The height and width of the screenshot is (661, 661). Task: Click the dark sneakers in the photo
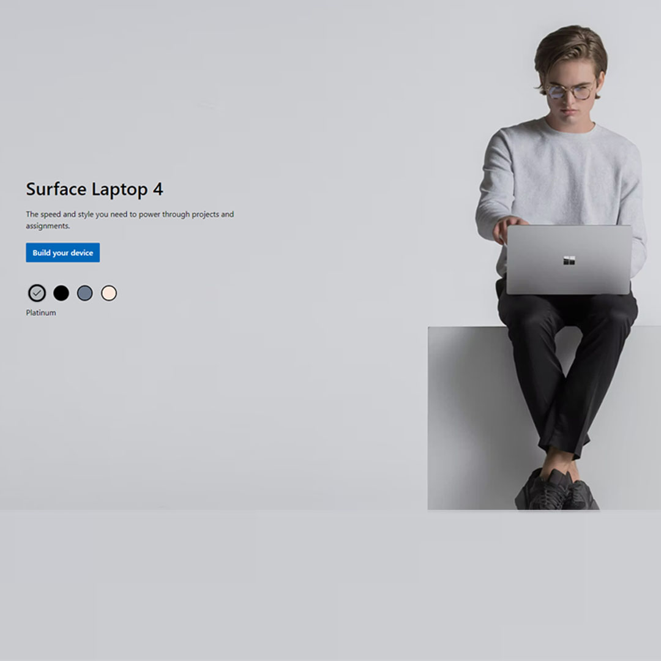coord(556,491)
